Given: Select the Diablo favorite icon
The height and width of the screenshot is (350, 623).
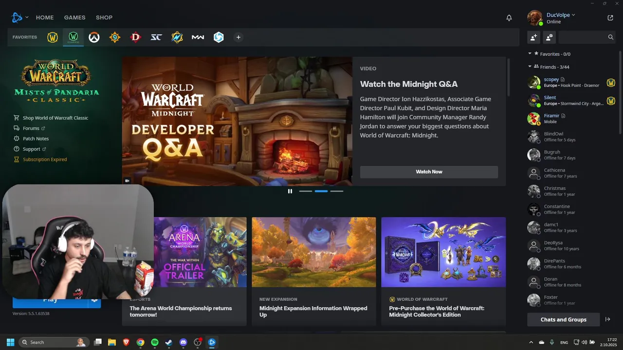Looking at the screenshot, I should point(135,37).
